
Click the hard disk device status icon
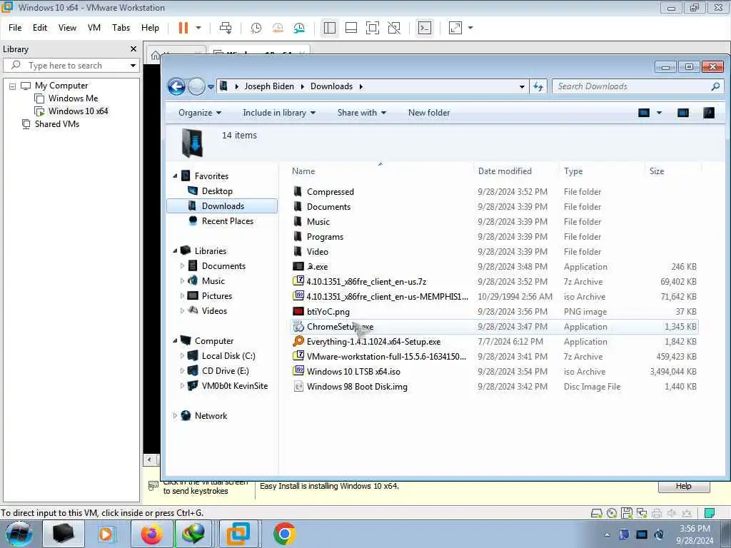pos(596,513)
